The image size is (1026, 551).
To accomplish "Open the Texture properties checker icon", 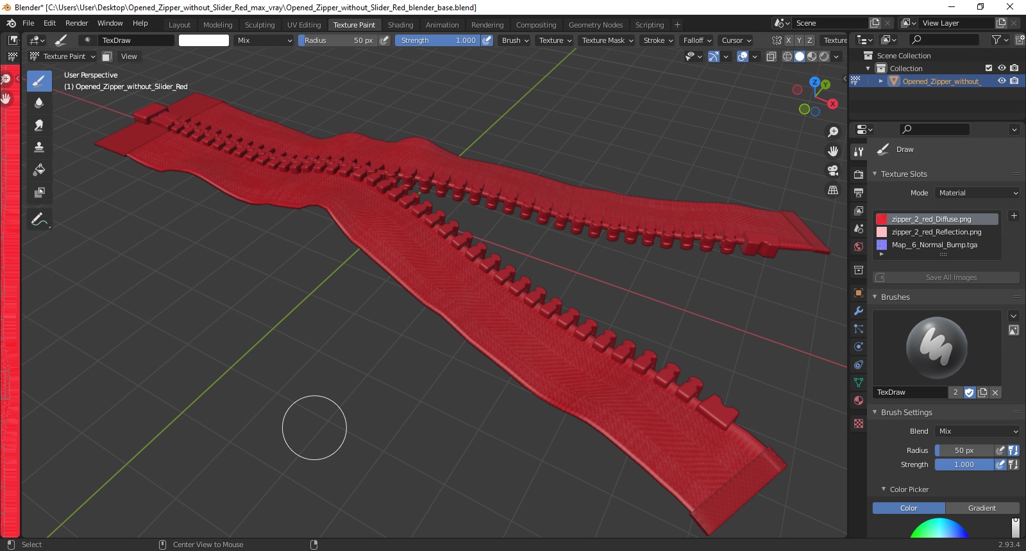I will pos(859,424).
